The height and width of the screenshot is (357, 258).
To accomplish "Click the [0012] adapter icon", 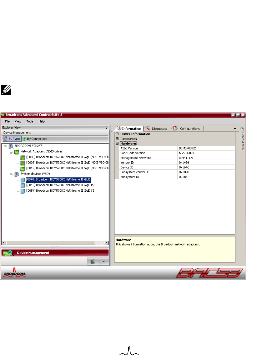I will coord(23,168).
